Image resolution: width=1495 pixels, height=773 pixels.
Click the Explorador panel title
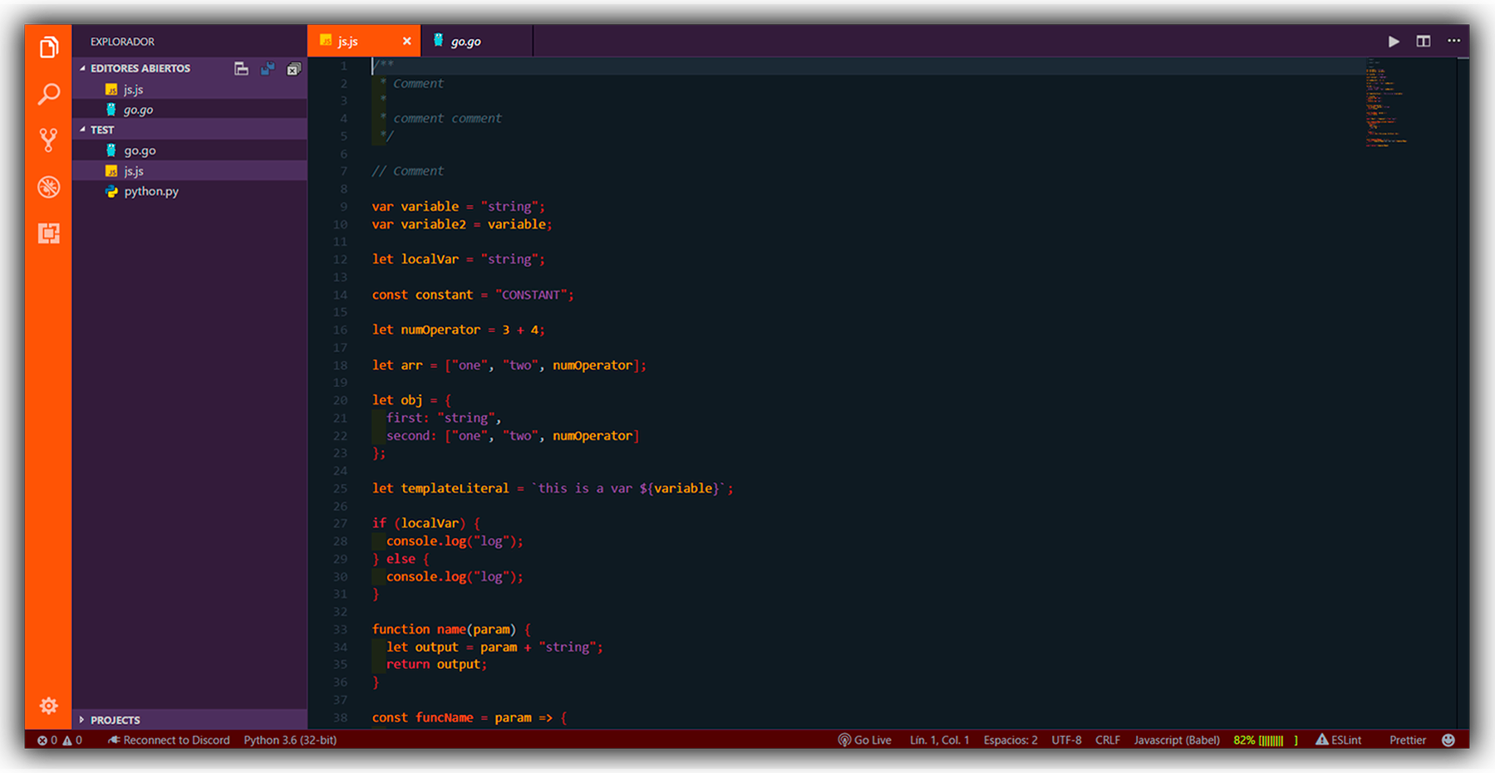coord(122,42)
